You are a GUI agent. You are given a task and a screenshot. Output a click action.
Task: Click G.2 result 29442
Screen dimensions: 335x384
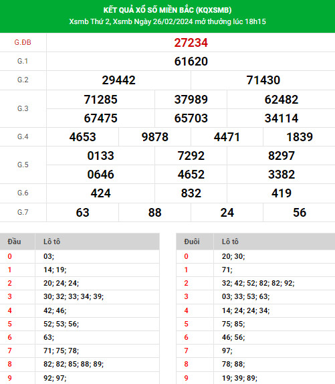click(118, 80)
